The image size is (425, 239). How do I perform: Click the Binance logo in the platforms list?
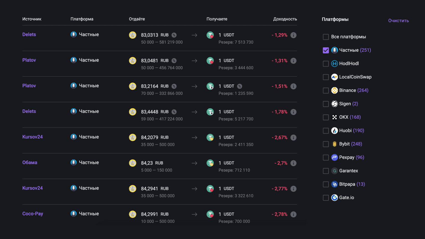[x=335, y=90]
